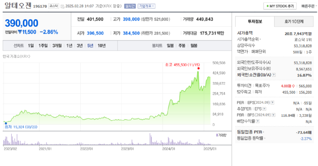Click the -2.86% change value
The width and height of the screenshot is (318, 166).
click(x=49, y=32)
